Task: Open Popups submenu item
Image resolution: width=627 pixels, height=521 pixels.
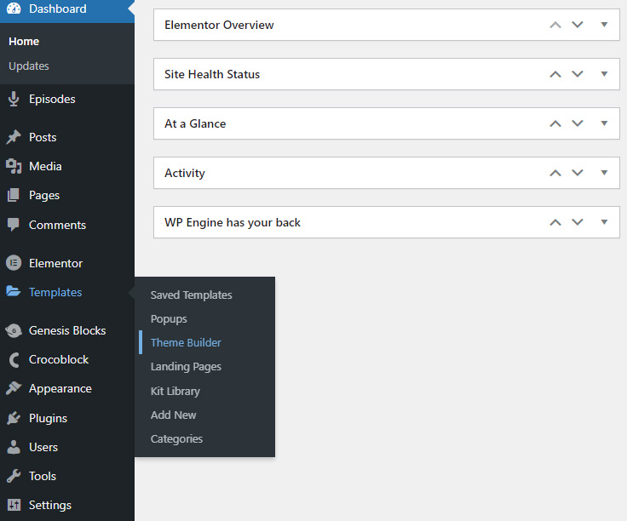Action: pos(169,319)
